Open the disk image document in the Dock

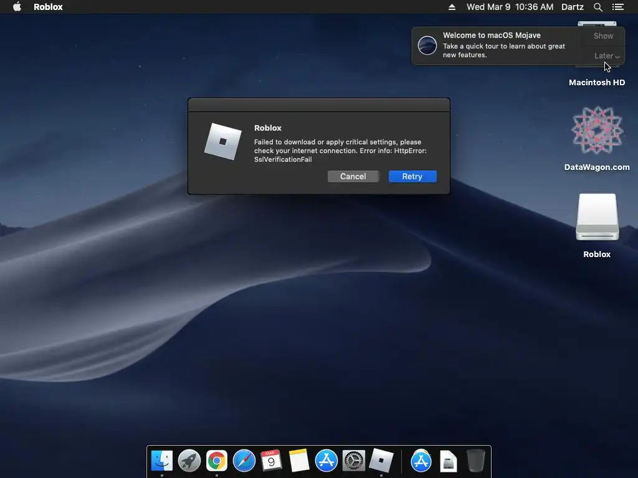tap(449, 461)
